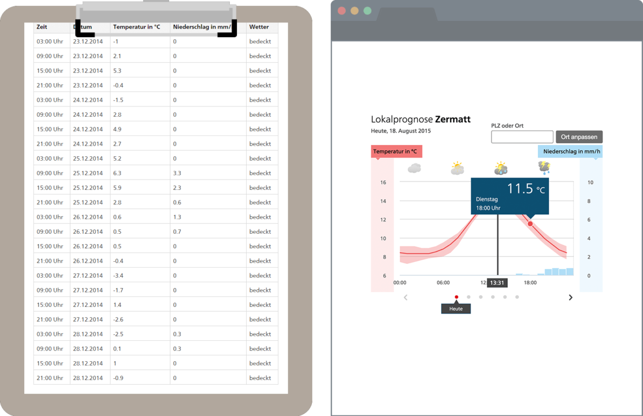Click the 'Temperatur in °C' red axis label
The height and width of the screenshot is (416, 643).
pos(396,152)
